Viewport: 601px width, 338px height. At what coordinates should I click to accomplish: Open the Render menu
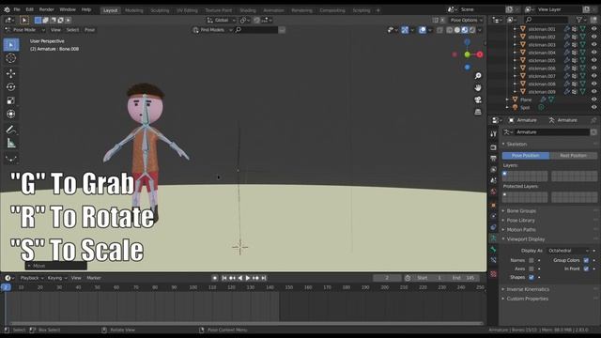(x=47, y=9)
